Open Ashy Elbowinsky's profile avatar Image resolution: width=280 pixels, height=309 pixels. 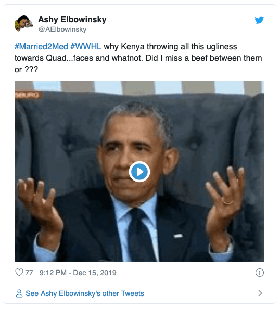pos(23,23)
